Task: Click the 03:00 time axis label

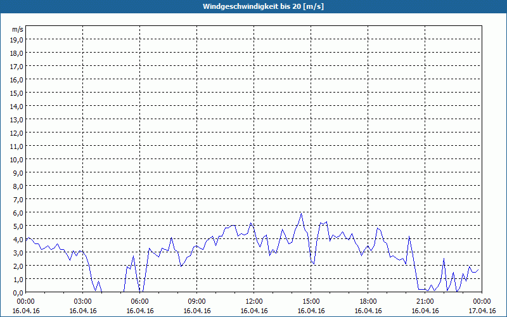Action: coord(83,302)
